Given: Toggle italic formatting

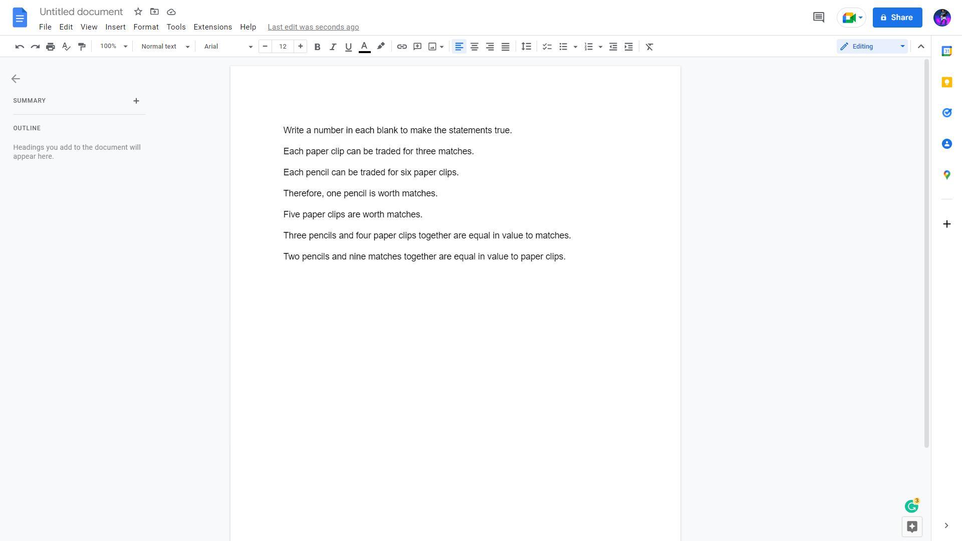Looking at the screenshot, I should (333, 47).
